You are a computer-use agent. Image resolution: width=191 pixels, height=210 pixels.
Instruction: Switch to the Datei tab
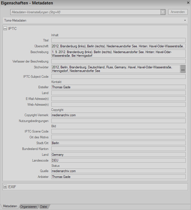(x=44, y=207)
